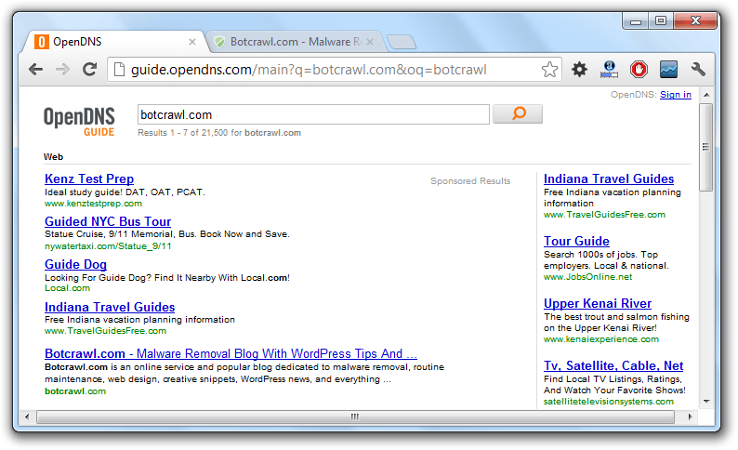This screenshot has height=450, width=738.
Task: Open the Upper Kenai River link
Action: point(598,304)
